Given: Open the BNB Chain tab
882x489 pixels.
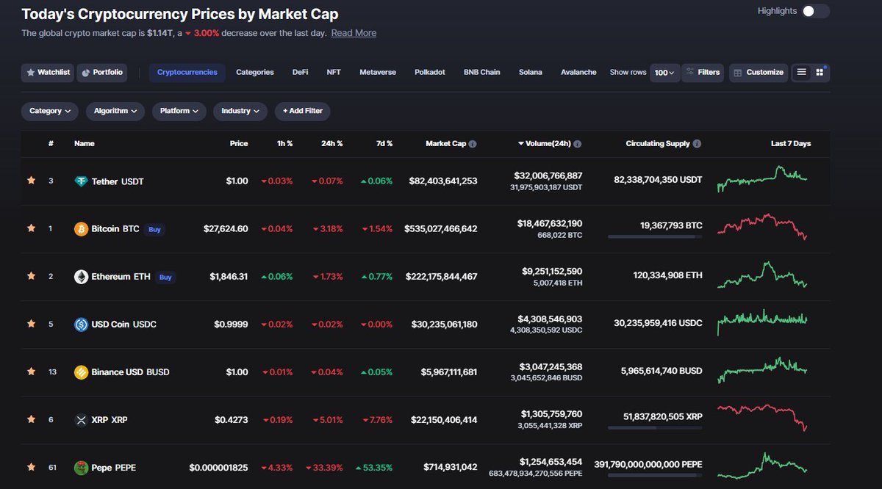Looking at the screenshot, I should click(482, 73).
